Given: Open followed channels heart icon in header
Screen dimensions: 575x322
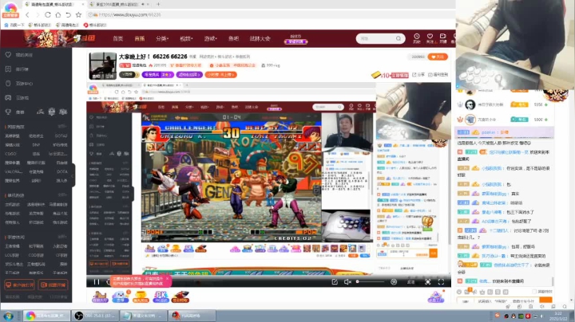Looking at the screenshot, I should (x=430, y=36).
